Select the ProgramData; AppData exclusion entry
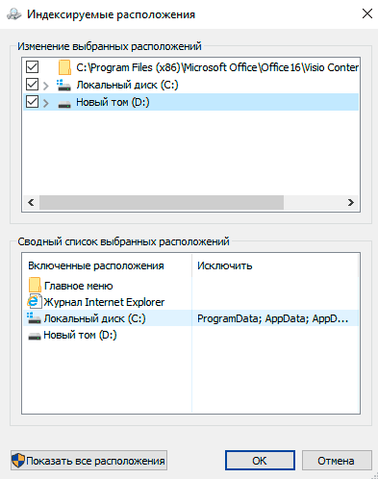378x479 pixels. pos(272,318)
